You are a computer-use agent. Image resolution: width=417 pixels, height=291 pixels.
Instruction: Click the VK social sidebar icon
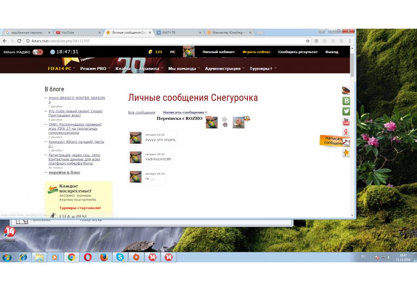click(x=346, y=101)
